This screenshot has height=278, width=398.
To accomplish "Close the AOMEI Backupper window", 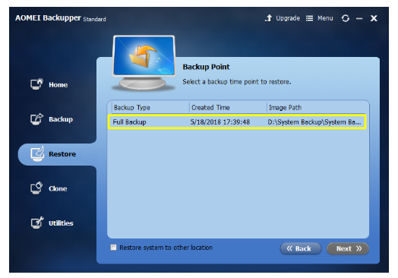I will (374, 18).
